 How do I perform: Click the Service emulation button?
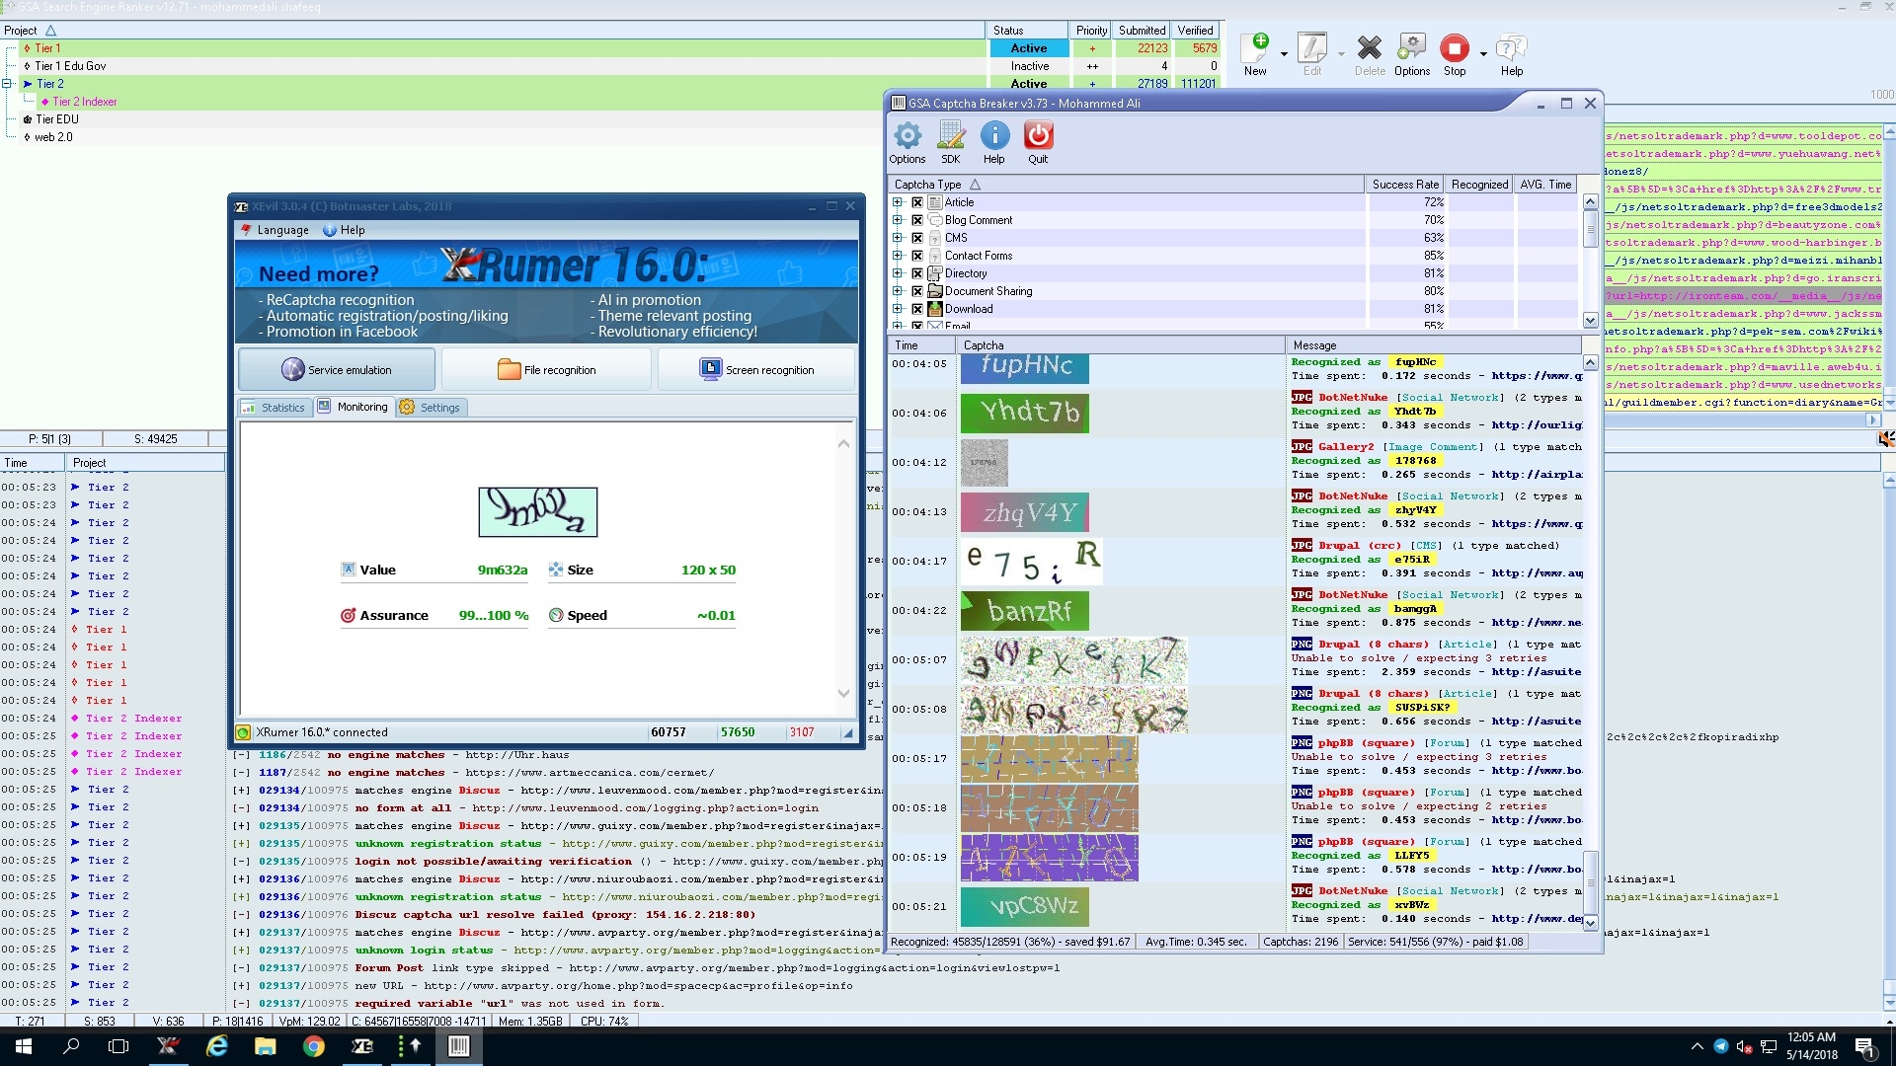(x=337, y=370)
